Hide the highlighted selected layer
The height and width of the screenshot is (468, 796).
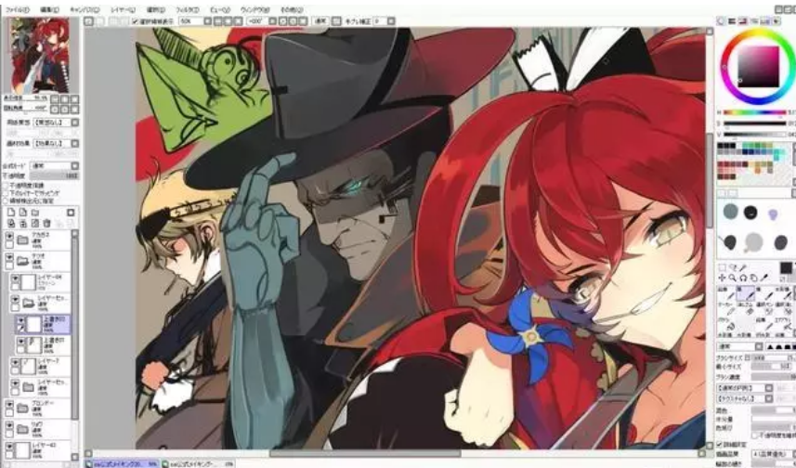coord(21,320)
